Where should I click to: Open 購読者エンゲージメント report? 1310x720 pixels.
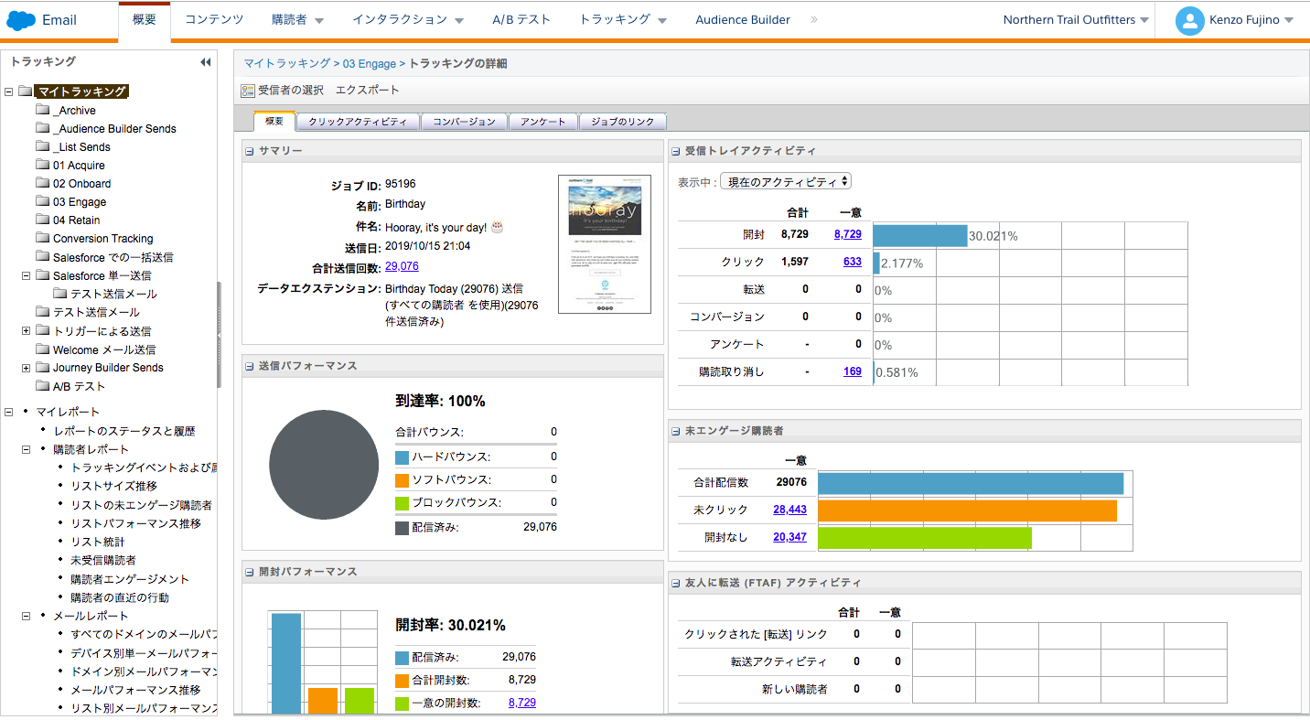tap(130, 579)
